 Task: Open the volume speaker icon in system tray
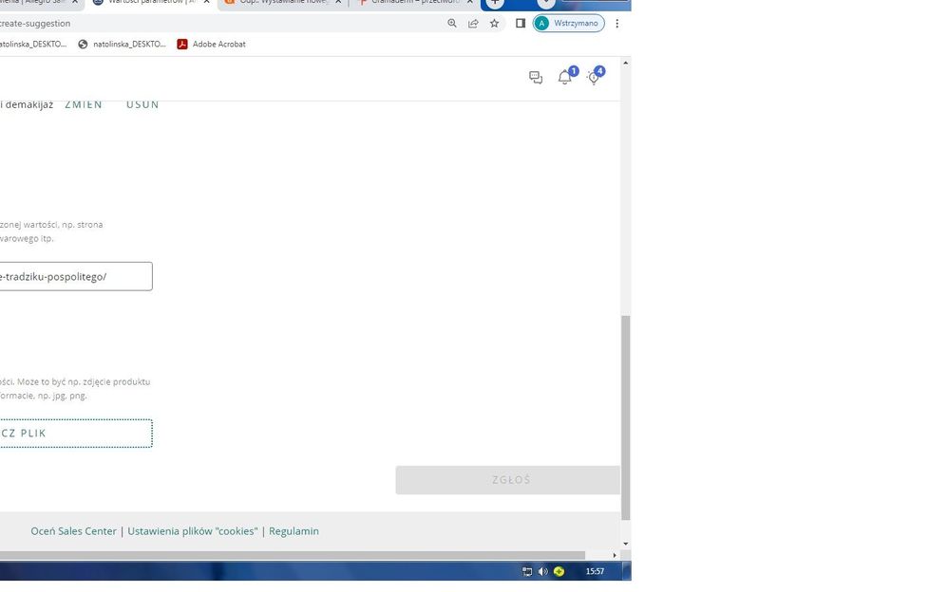click(542, 571)
